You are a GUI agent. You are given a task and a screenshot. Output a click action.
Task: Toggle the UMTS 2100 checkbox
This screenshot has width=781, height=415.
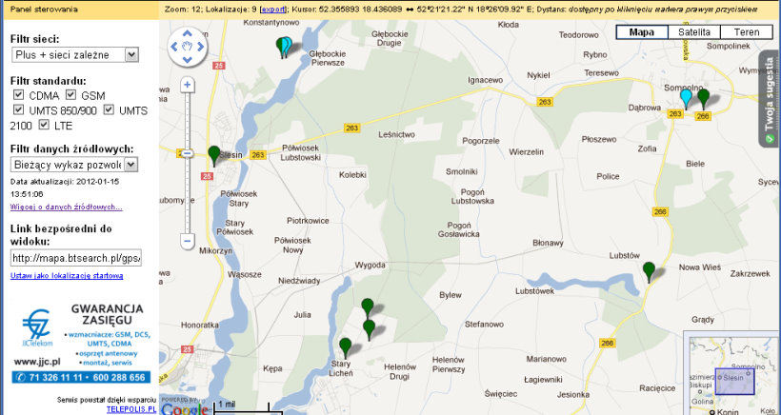(109, 109)
